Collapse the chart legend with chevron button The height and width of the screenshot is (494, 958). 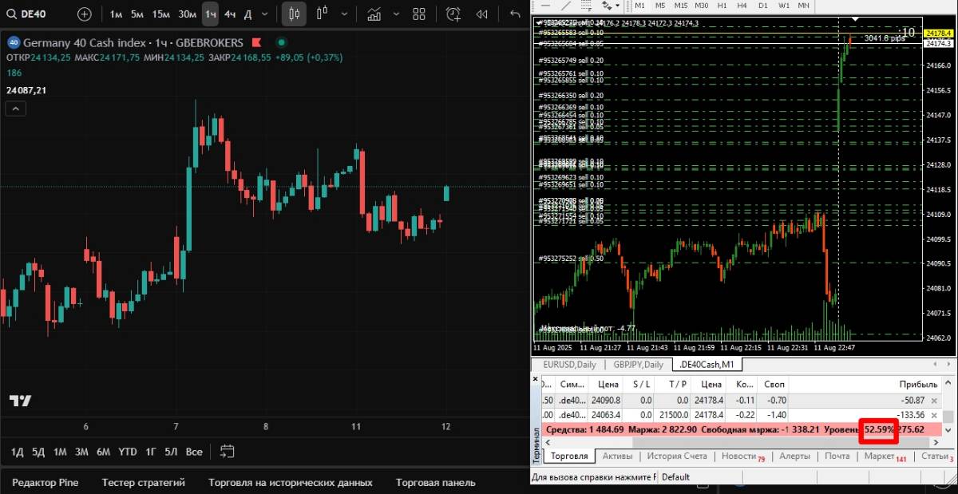pos(16,109)
